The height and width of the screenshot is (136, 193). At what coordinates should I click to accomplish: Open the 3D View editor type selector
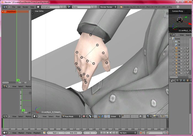(35, 116)
